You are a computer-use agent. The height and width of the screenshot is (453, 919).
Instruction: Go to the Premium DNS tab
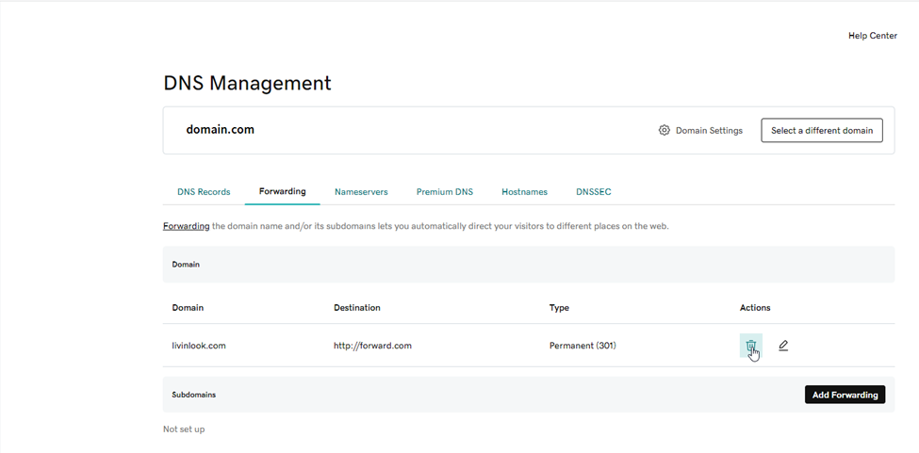point(445,191)
